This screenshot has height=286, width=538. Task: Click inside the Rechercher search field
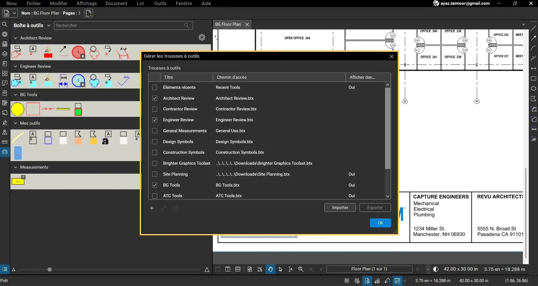click(118, 25)
